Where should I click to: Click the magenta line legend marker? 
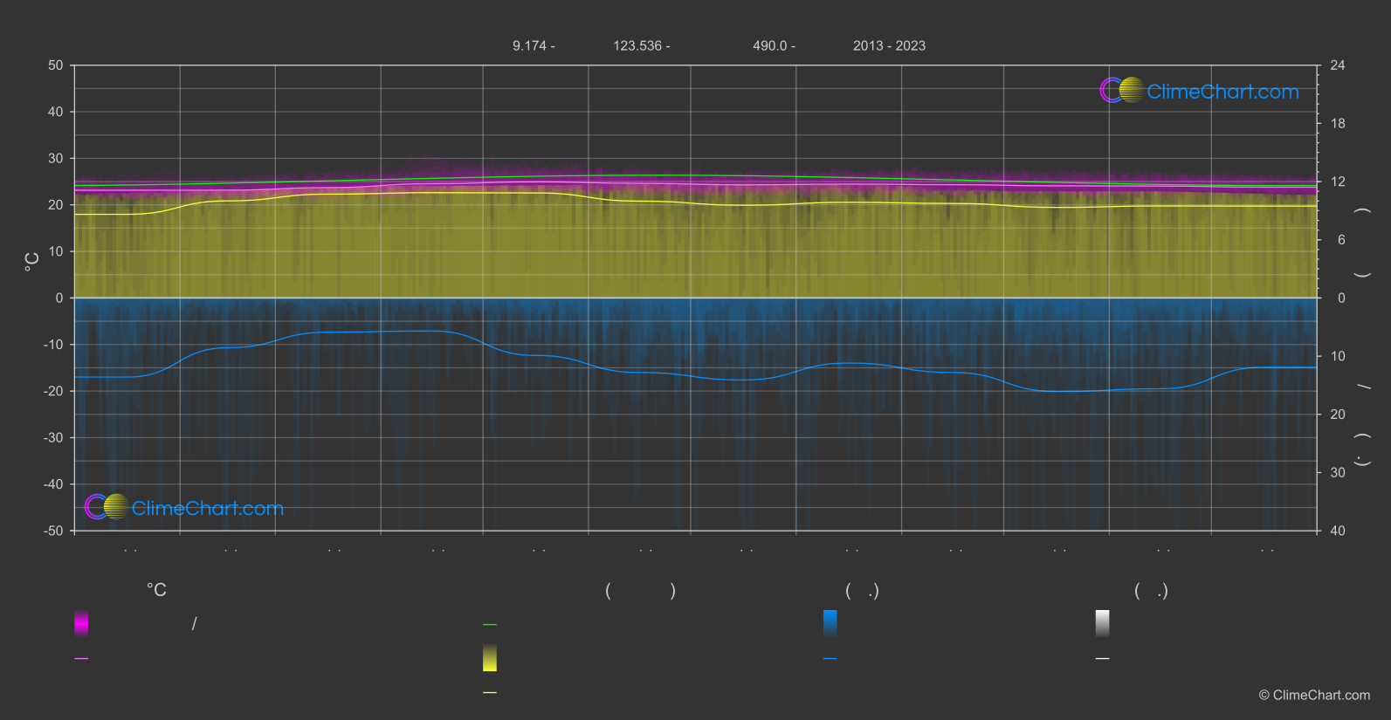click(81, 659)
